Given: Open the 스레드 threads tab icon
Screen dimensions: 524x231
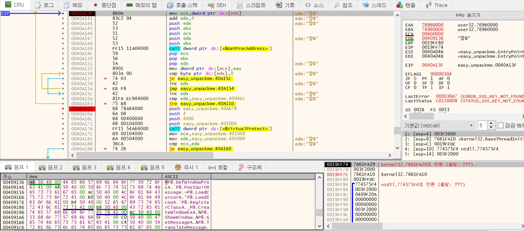Looking at the screenshot, I should (366, 5).
